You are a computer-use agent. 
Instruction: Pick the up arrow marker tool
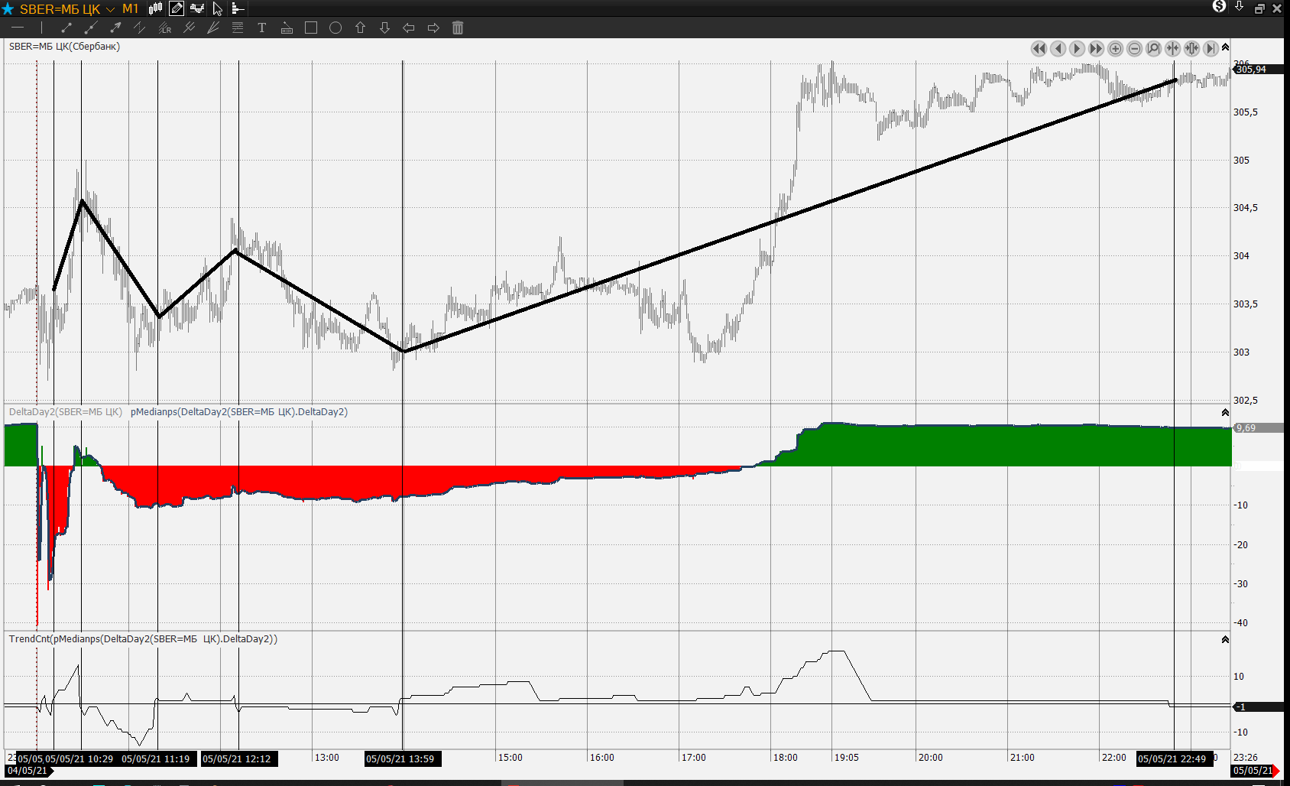tap(360, 28)
